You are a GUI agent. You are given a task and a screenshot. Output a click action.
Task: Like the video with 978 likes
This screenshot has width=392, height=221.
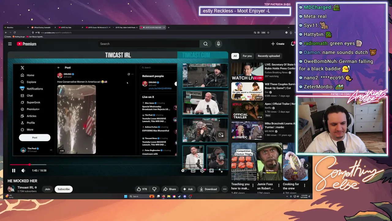click(x=142, y=189)
